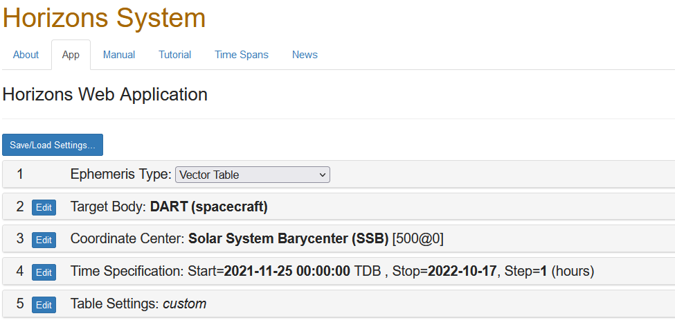Go to the Time Spans tab
Image resolution: width=675 pixels, height=325 pixels.
[242, 55]
